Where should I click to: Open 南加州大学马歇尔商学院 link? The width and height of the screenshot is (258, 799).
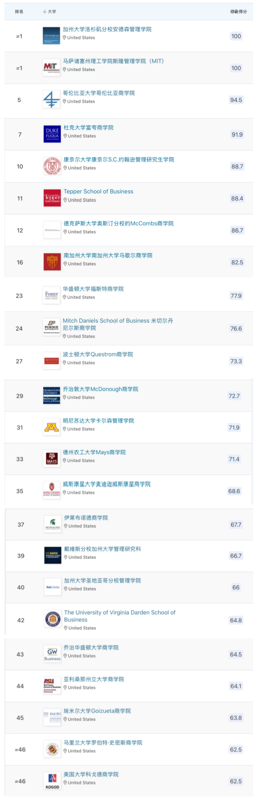click(x=108, y=255)
